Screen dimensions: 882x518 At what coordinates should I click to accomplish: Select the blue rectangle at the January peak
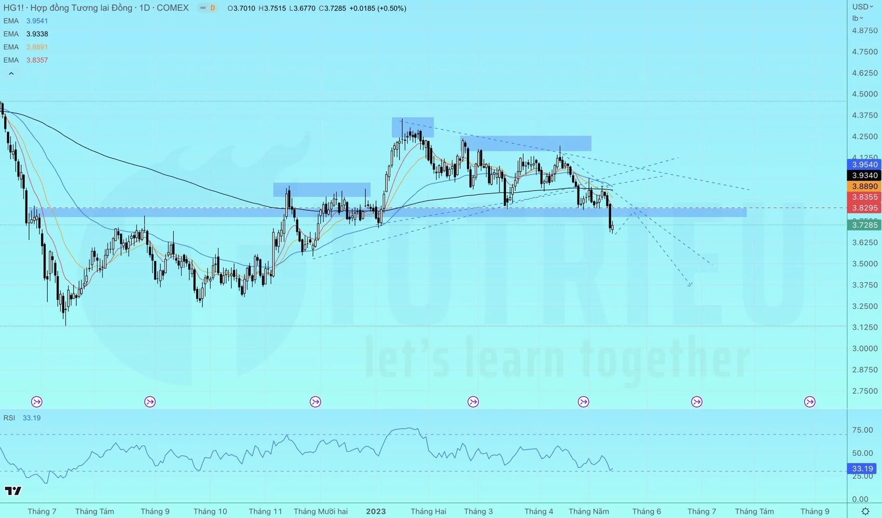(x=412, y=127)
